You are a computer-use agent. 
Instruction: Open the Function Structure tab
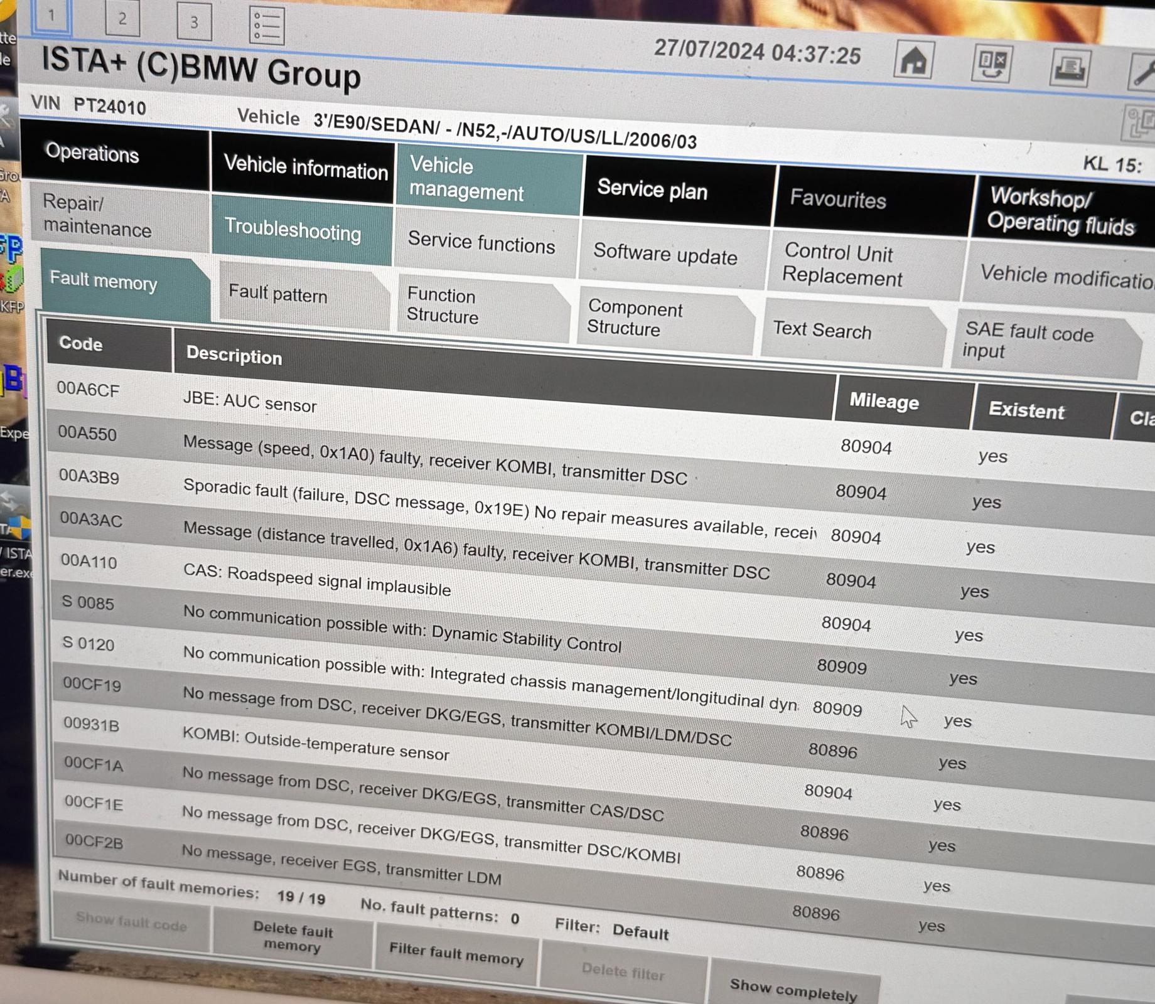click(x=443, y=306)
